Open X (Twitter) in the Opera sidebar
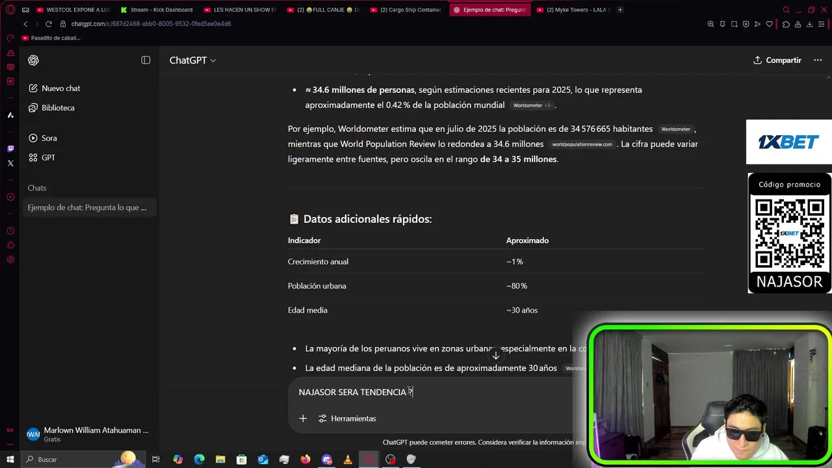 tap(10, 163)
